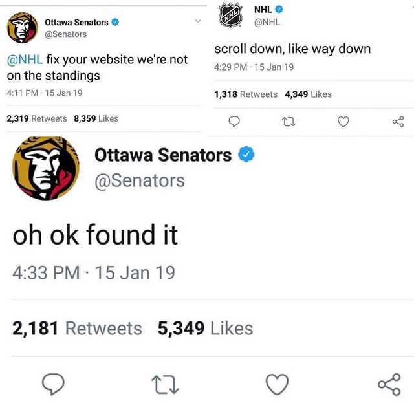View 2,181 Retweets list
The height and width of the screenshot is (414, 414).
point(77,329)
